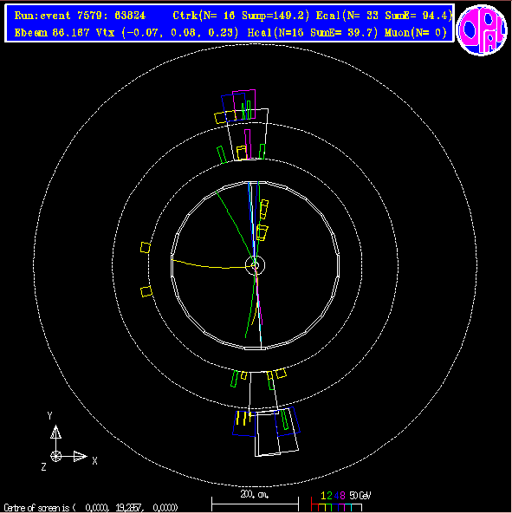
Task: Click the Ctrk track summary text
Action: (x=241, y=16)
